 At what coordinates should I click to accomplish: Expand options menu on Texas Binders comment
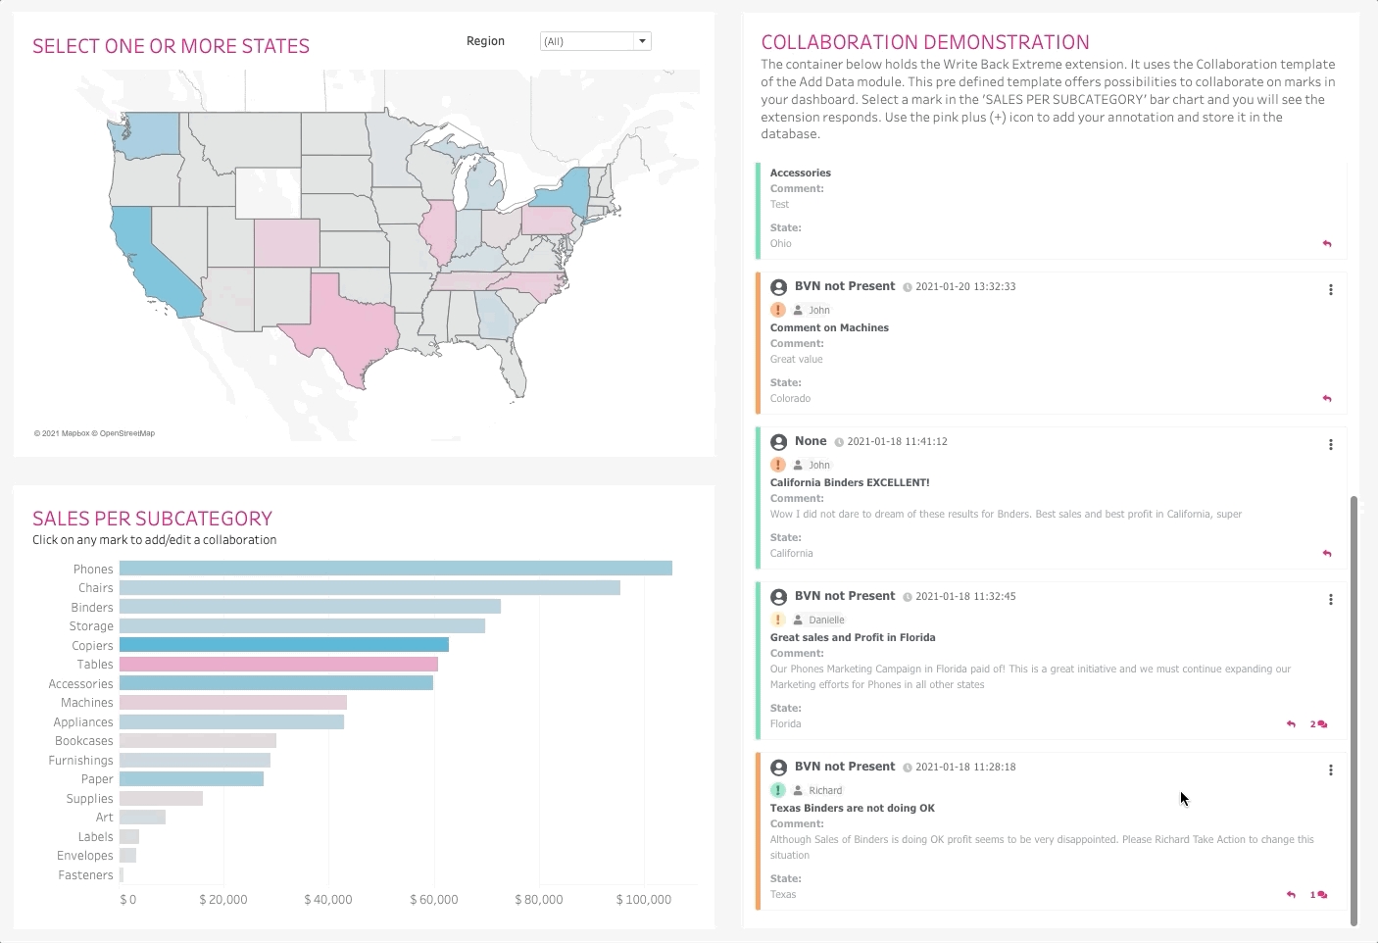1330,770
